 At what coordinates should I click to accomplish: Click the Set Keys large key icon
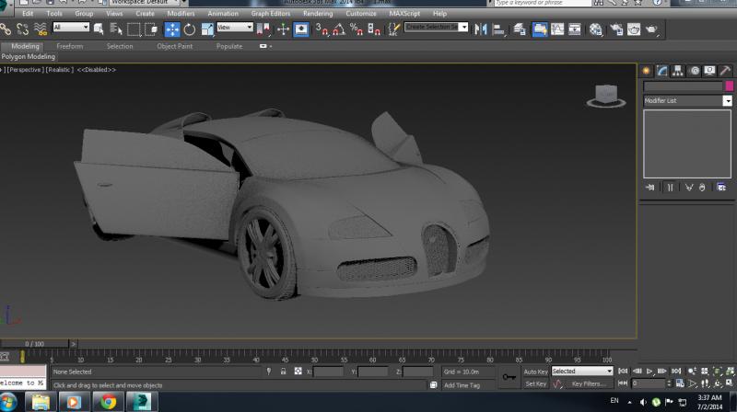coord(509,377)
